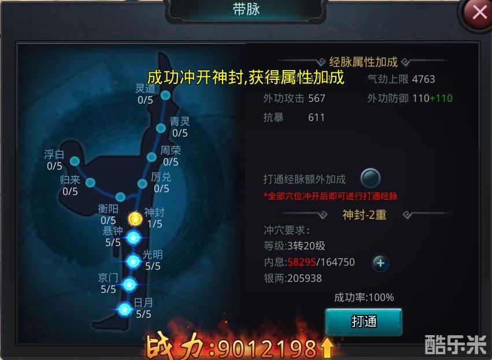Select the 灵道 acupoint node

pos(165,95)
